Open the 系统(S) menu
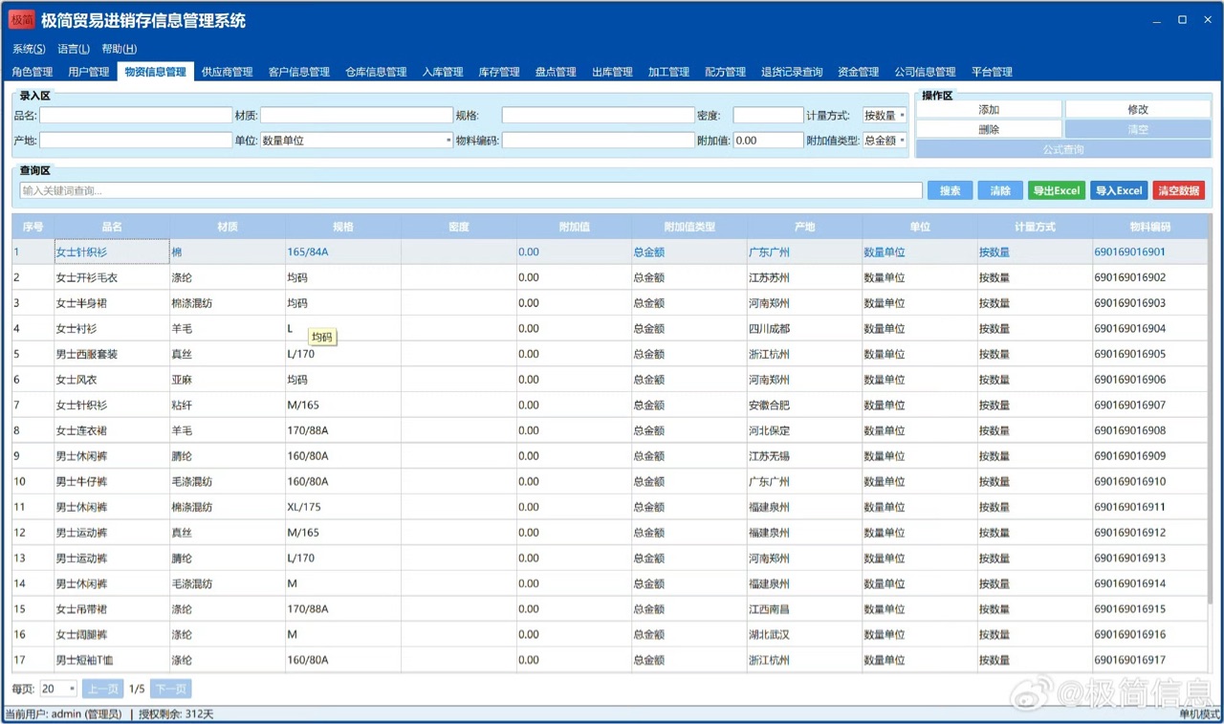 point(29,49)
